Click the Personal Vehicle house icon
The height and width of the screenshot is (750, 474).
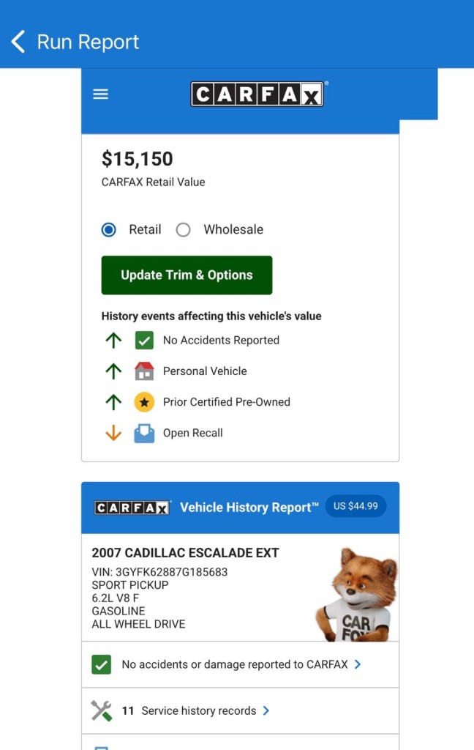pyautogui.click(x=144, y=371)
